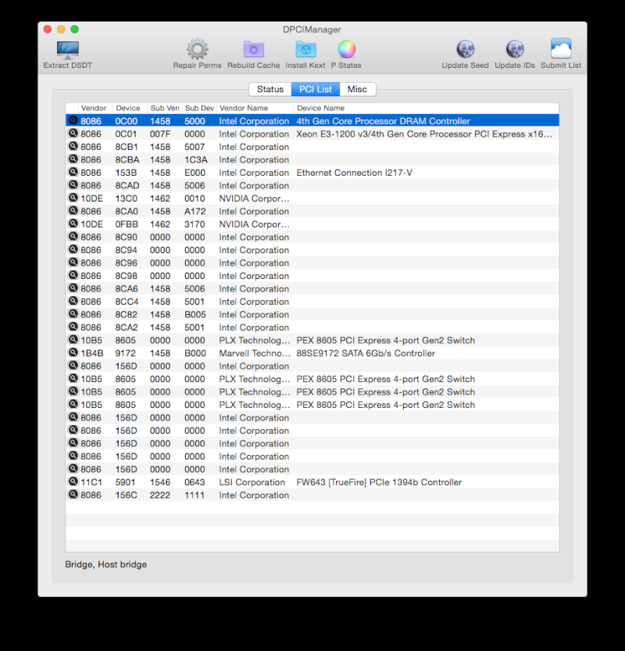Click the Rebuild Cache folder icon

click(x=254, y=49)
